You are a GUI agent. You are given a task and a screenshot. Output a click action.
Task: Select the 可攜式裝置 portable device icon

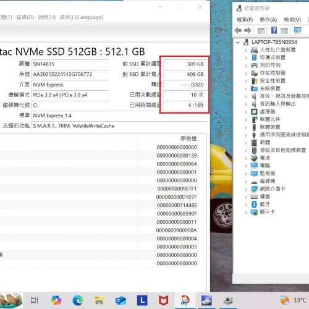pos(255,57)
